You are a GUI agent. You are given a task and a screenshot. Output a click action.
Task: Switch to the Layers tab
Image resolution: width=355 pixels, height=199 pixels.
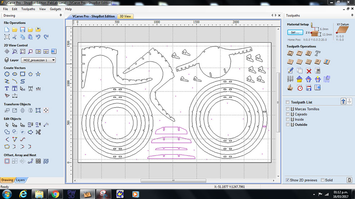coord(20,180)
